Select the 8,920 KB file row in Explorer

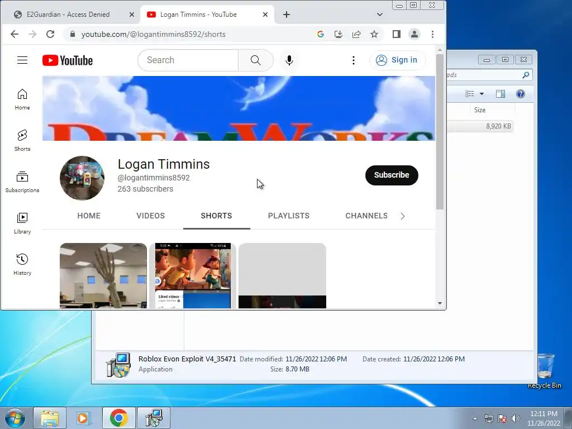(480, 126)
